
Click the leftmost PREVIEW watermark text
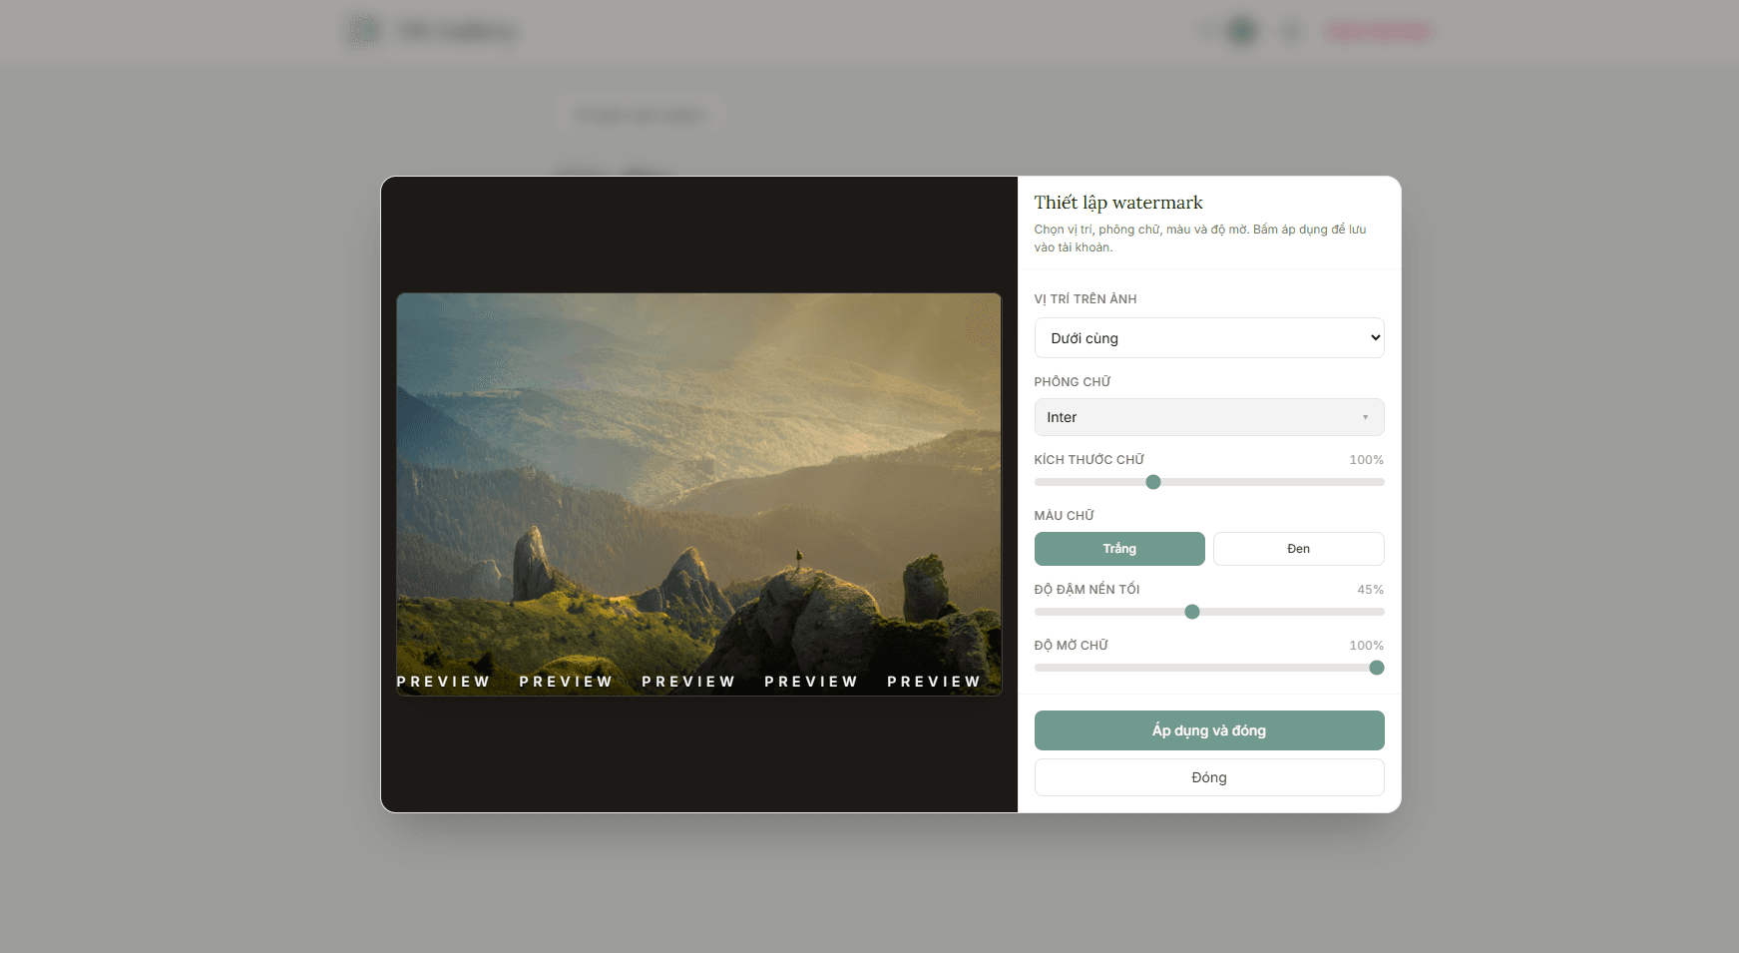pos(444,682)
